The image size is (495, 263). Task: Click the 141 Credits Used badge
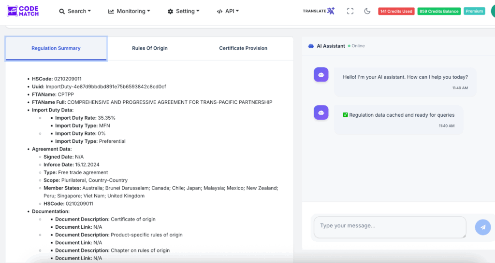tap(396, 11)
